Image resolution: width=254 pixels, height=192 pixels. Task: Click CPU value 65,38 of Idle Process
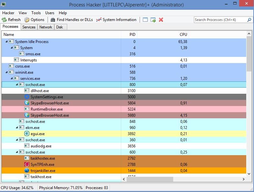tap(183, 42)
